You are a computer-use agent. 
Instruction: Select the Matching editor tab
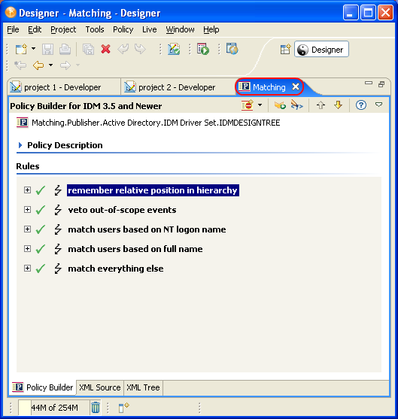pyautogui.click(x=269, y=87)
